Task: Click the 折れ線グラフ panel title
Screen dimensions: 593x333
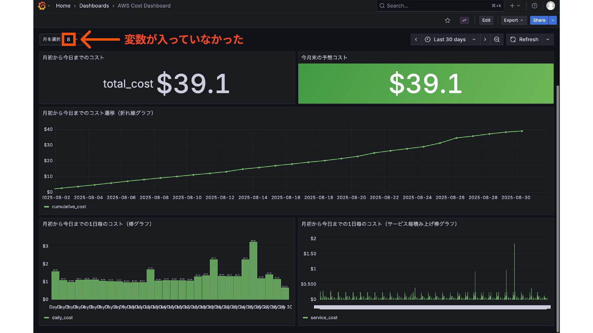Action: pos(98,113)
